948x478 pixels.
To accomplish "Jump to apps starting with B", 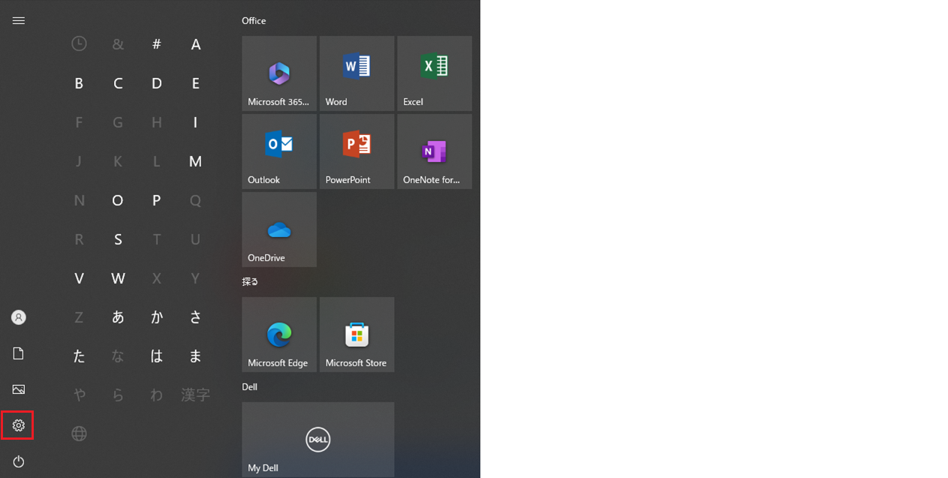I will point(79,83).
